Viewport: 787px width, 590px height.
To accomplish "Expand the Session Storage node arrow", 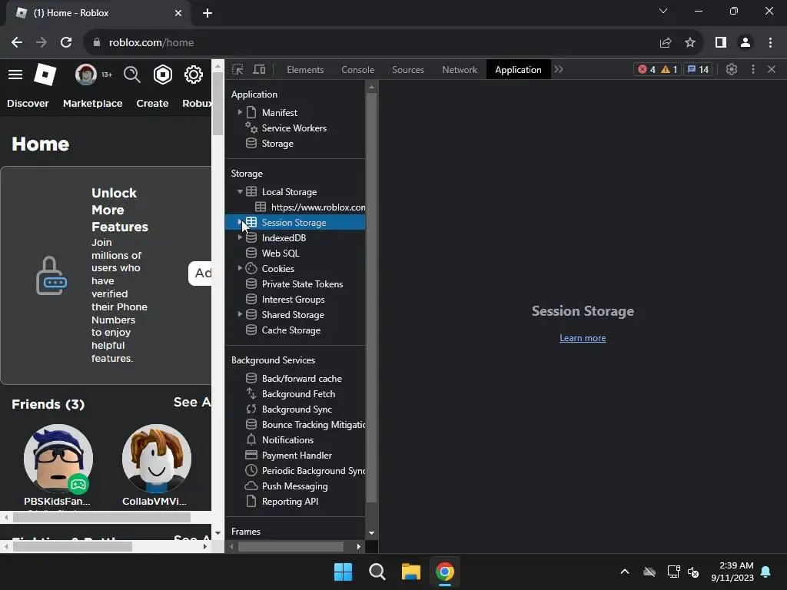I will (240, 222).
